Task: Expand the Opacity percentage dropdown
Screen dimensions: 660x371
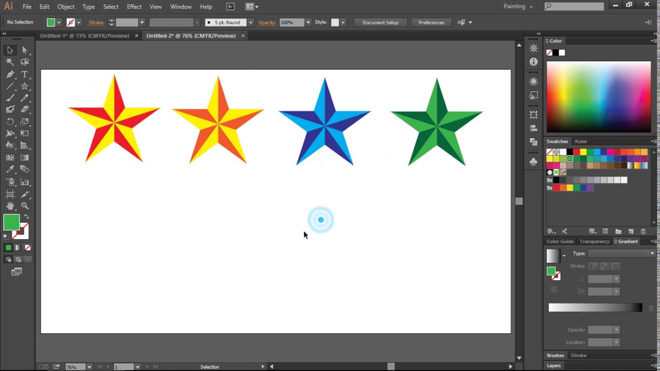Action: click(x=308, y=23)
